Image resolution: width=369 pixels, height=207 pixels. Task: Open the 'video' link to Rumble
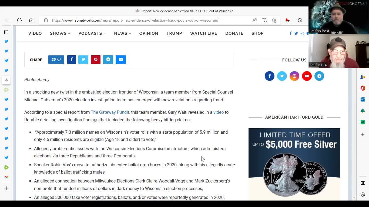tap(219, 112)
